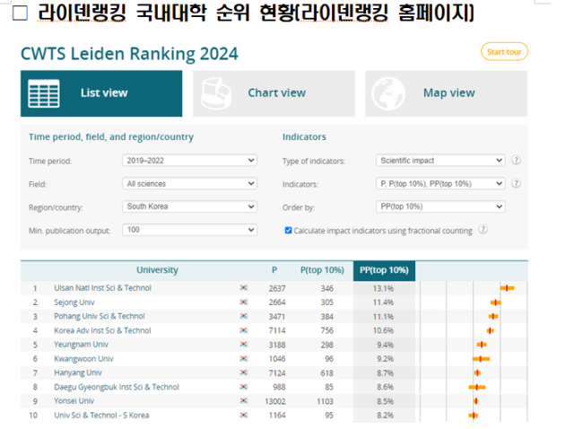Open Korea Adv Inst Sci & Technol link
Screen dimensions: 574x429
102,330
